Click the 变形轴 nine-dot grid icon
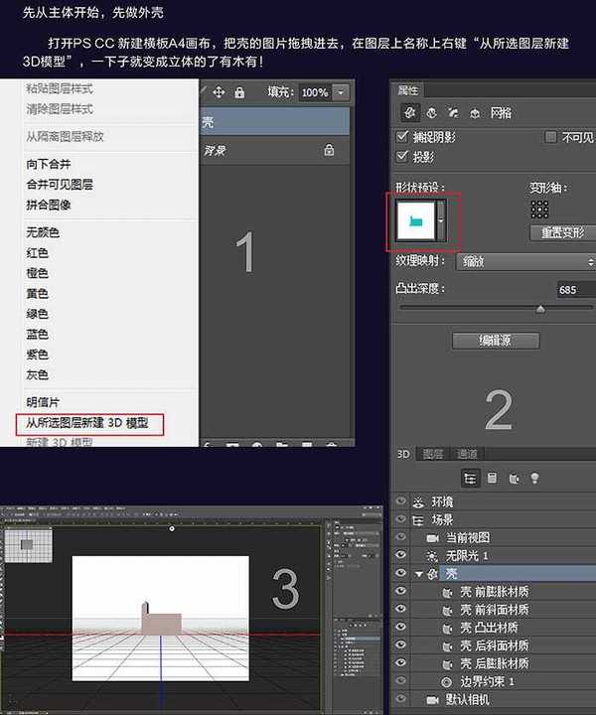The image size is (596, 715). click(x=539, y=210)
